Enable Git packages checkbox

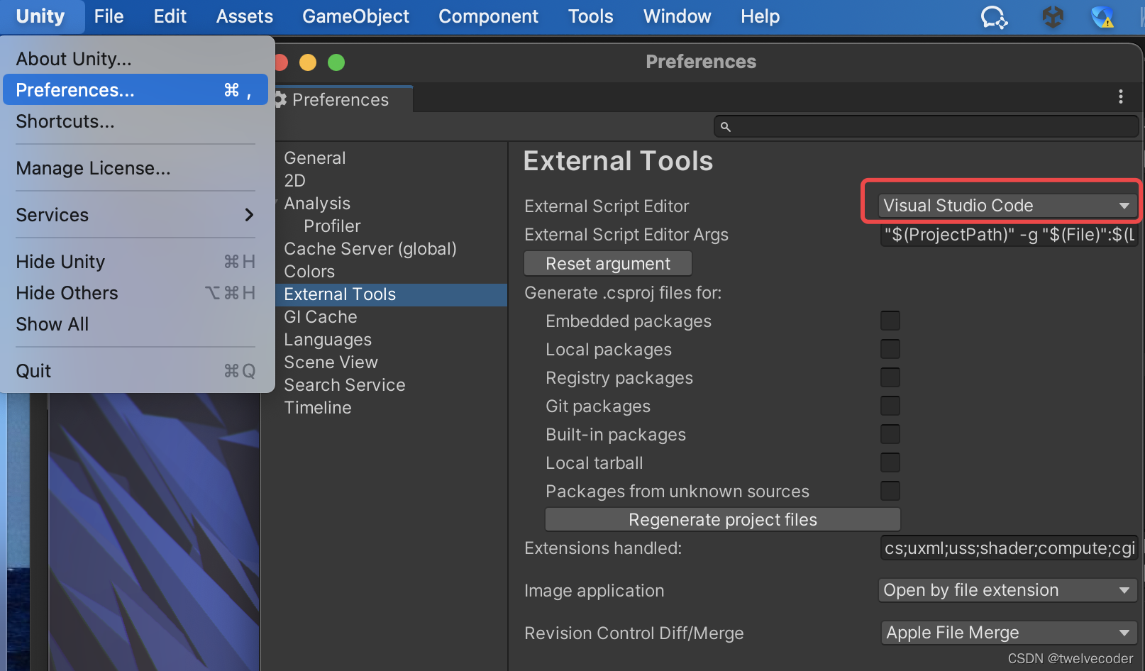click(x=890, y=406)
